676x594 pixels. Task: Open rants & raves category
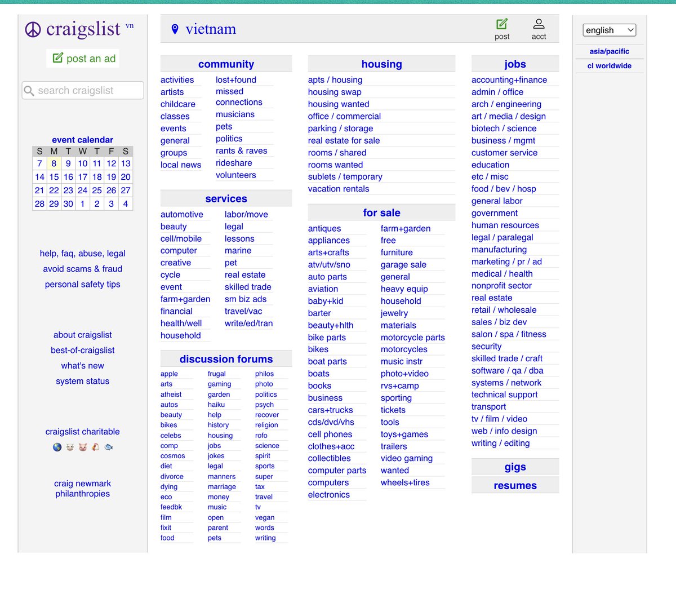tap(242, 150)
